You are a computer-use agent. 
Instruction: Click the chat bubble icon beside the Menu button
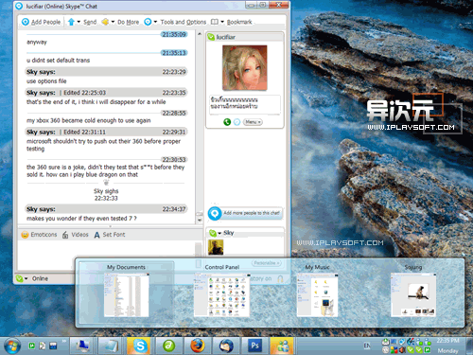tap(236, 122)
